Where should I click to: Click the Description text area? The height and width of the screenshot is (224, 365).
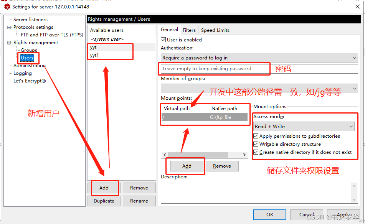pyautogui.click(x=256, y=193)
